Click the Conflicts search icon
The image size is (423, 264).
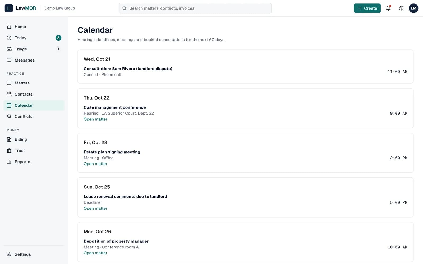point(9,116)
